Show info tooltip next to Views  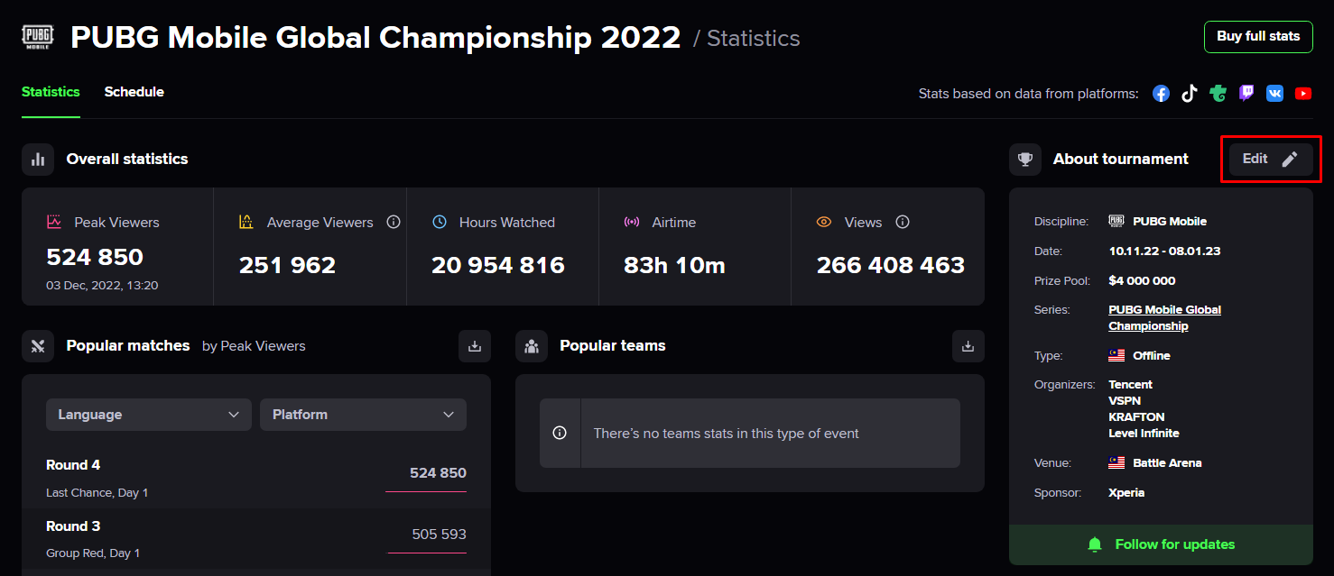[x=903, y=222]
